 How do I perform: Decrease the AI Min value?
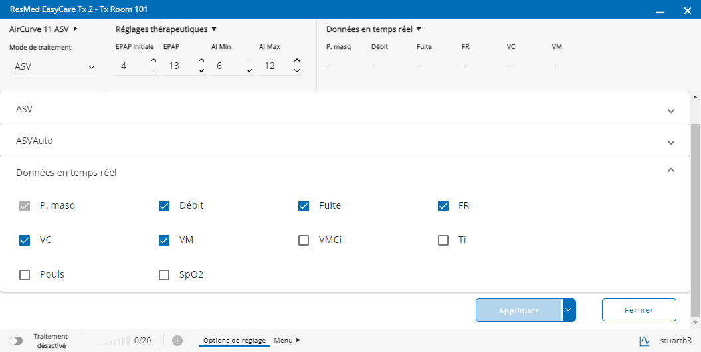(249, 70)
